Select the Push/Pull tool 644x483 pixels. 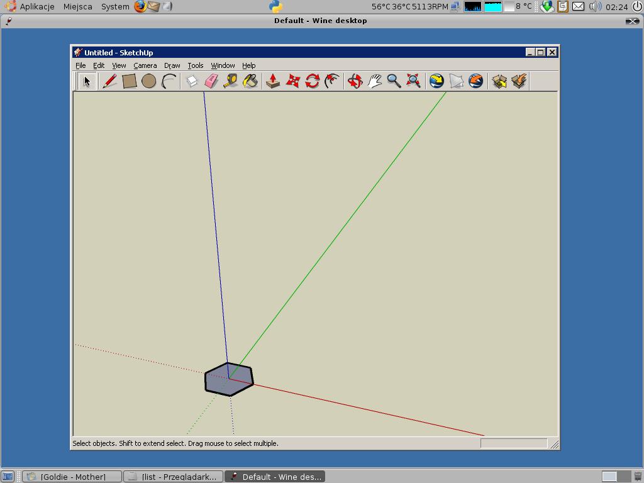click(273, 81)
